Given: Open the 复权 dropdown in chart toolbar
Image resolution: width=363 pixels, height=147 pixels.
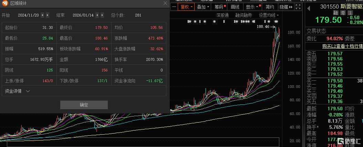Looking at the screenshot, I should [186, 7].
